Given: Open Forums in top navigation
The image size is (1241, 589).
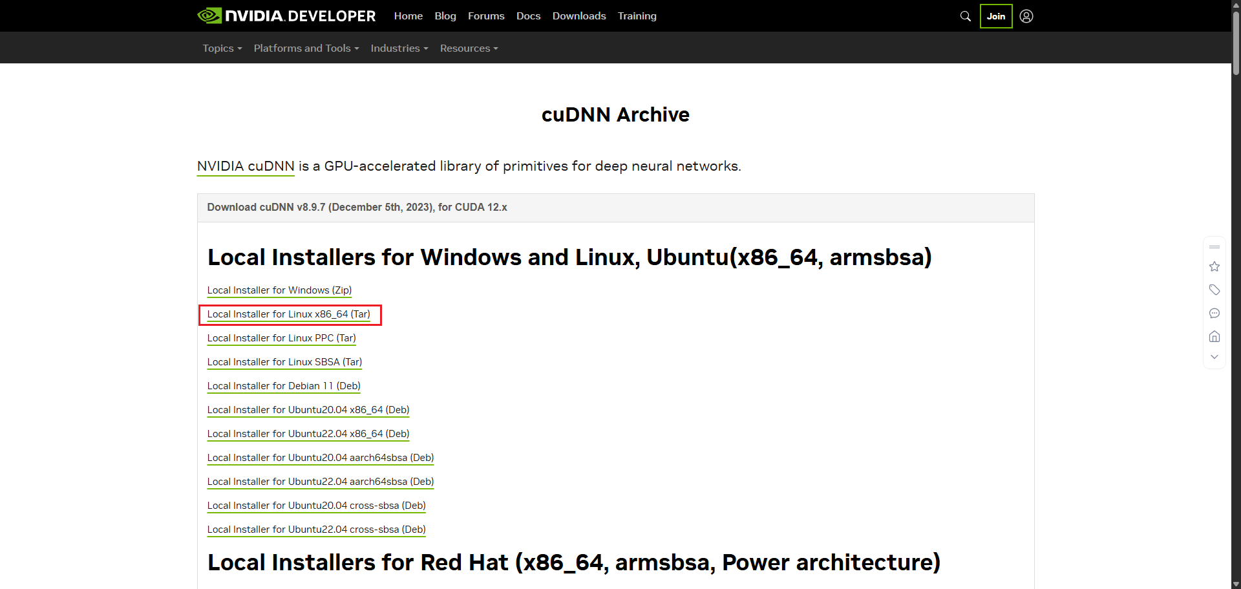Looking at the screenshot, I should (x=486, y=16).
